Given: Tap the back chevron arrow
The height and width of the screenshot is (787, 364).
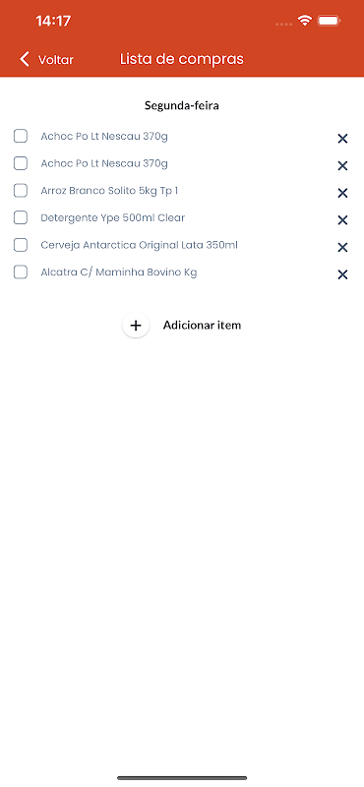Looking at the screenshot, I should click(x=24, y=59).
